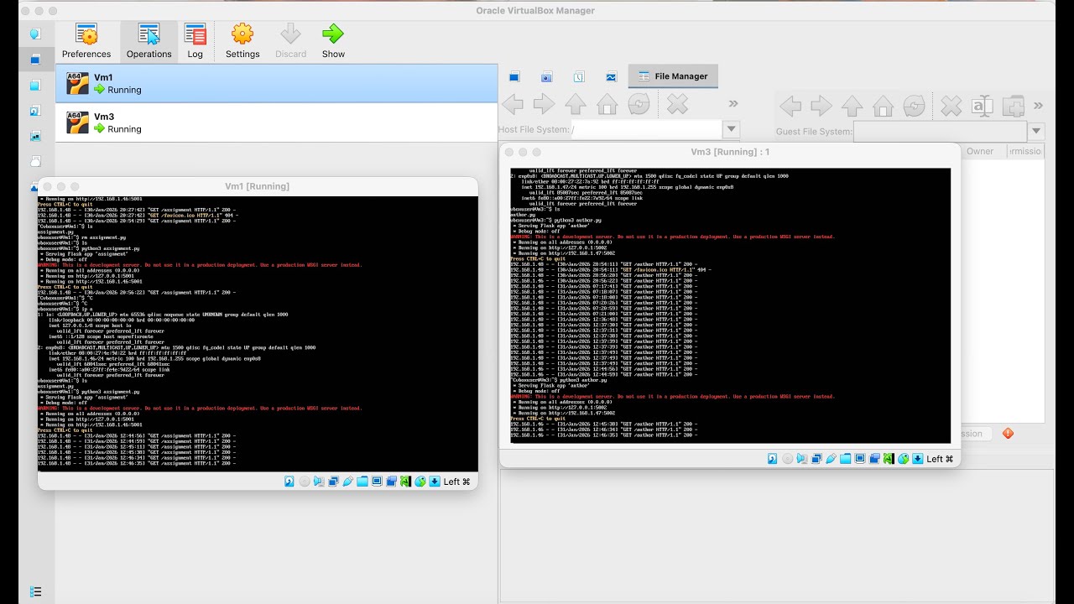Screen dimensions: 1074x604
Task: Click the create new directory icon in the guest pane
Action: click(1013, 106)
